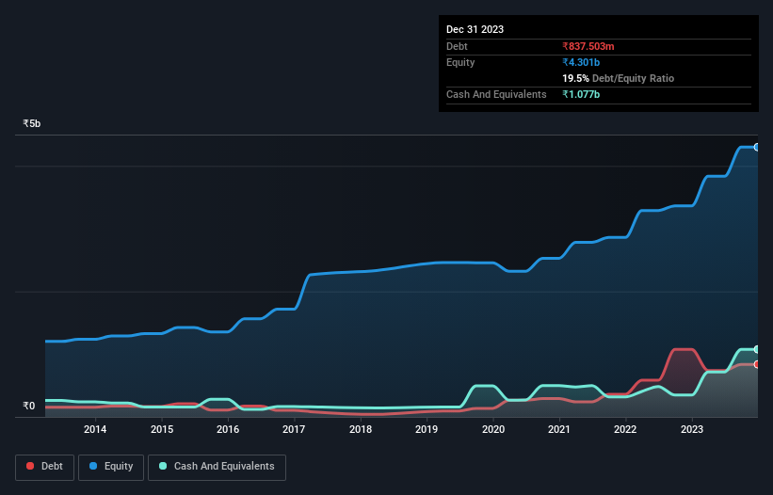This screenshot has width=773, height=495.
Task: Click the ₹0 y-axis label
Action: [x=29, y=406]
